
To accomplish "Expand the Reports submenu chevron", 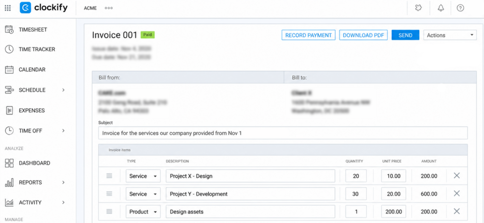I will tap(63, 182).
